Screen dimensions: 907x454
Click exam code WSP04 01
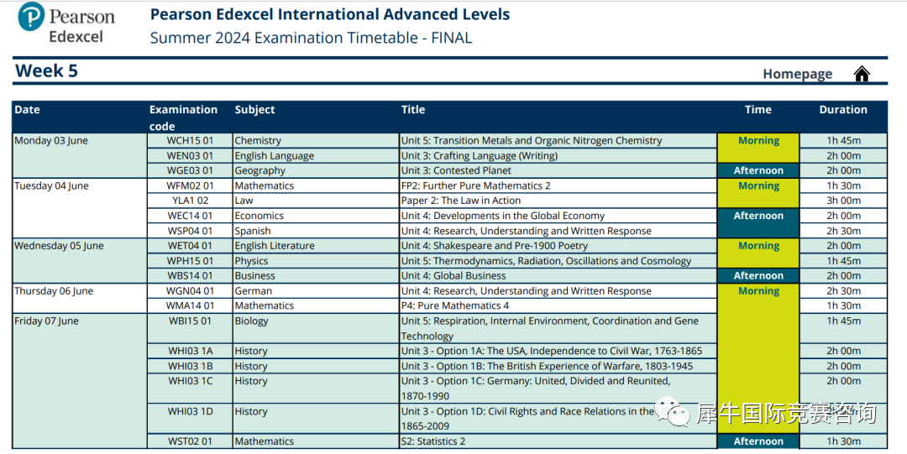point(190,231)
